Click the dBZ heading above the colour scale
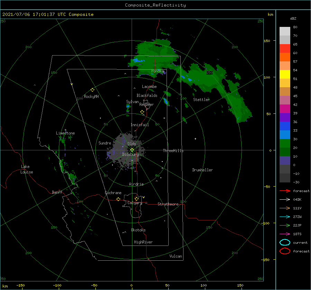The width and height of the screenshot is (311, 290). point(293,18)
